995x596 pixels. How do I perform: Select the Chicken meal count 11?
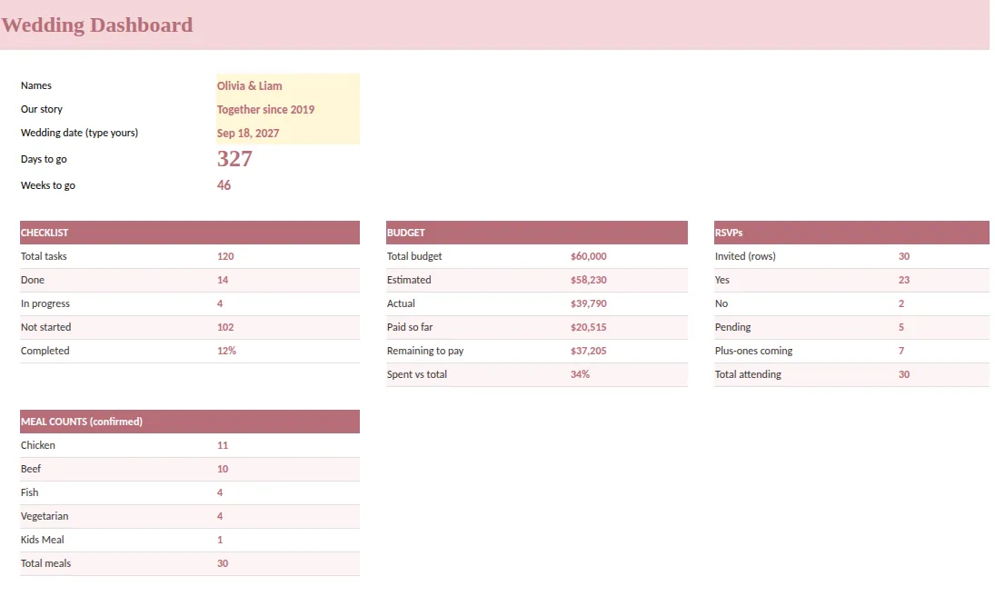[x=223, y=445]
